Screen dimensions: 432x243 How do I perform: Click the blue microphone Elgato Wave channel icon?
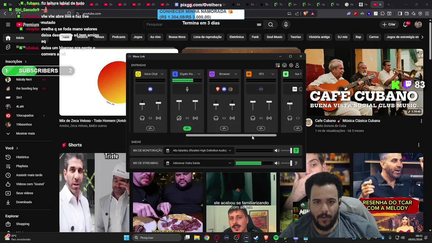[x=175, y=74]
